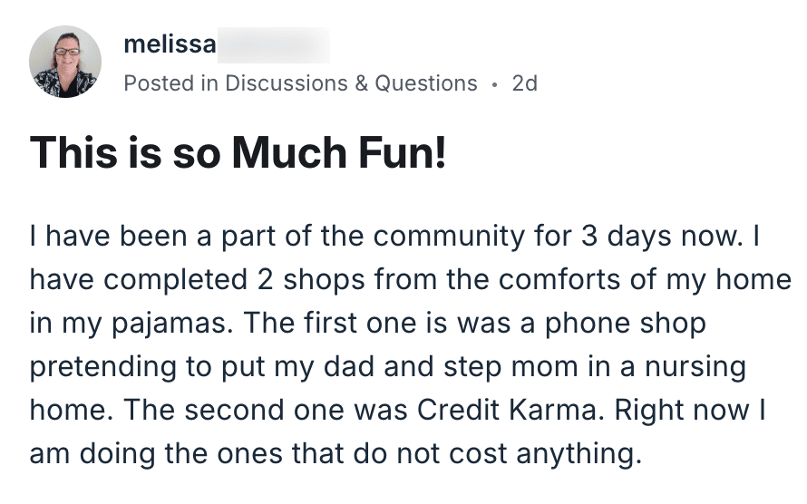
Task: Click the 2d post timestamp
Action: click(524, 83)
